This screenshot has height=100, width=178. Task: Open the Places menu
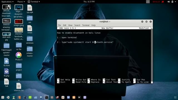[x=21, y=2]
